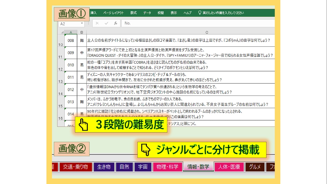This screenshot has width=327, height=184.
Task: Select row header 10
Action: pyautogui.click(x=61, y=41)
